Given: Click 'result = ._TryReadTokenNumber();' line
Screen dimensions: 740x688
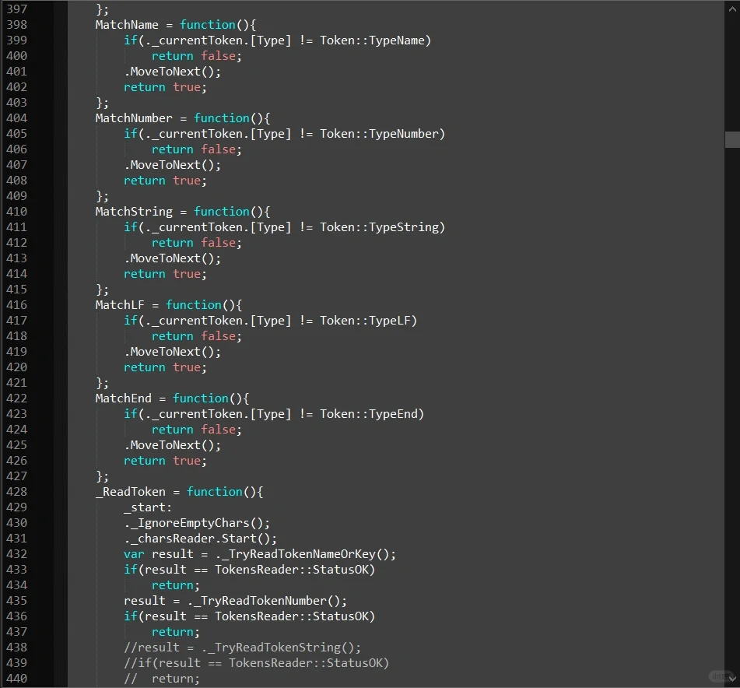Looking at the screenshot, I should [x=235, y=601].
